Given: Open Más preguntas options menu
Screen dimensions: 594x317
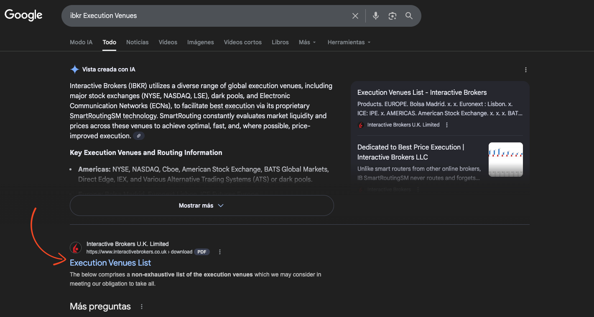Looking at the screenshot, I should tap(142, 307).
